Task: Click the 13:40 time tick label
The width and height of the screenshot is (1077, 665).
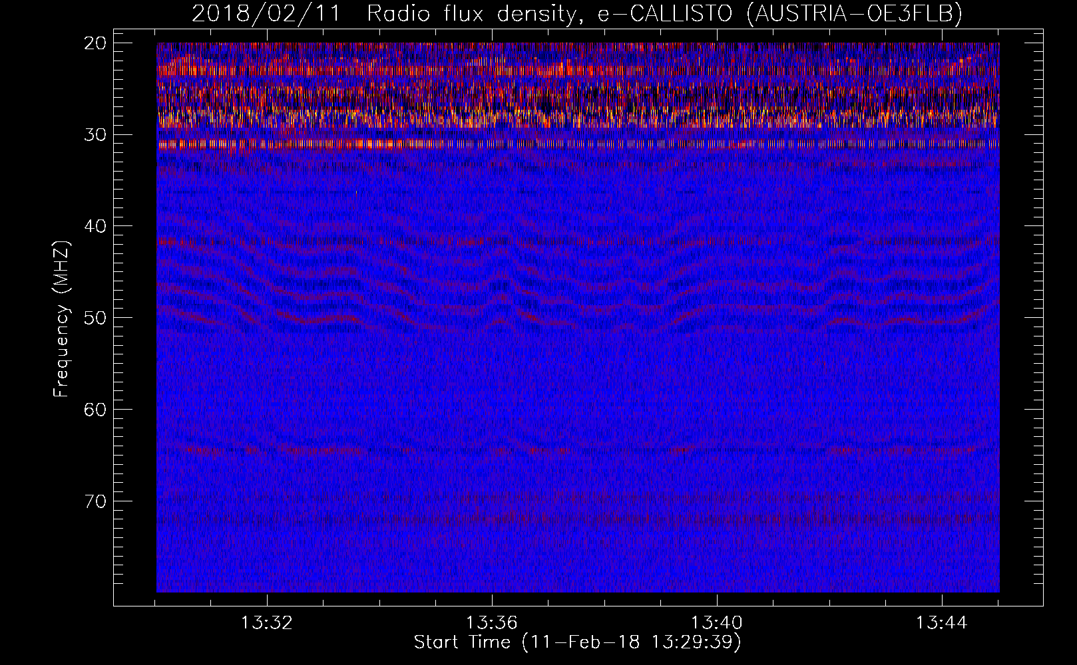Action: pos(717,623)
